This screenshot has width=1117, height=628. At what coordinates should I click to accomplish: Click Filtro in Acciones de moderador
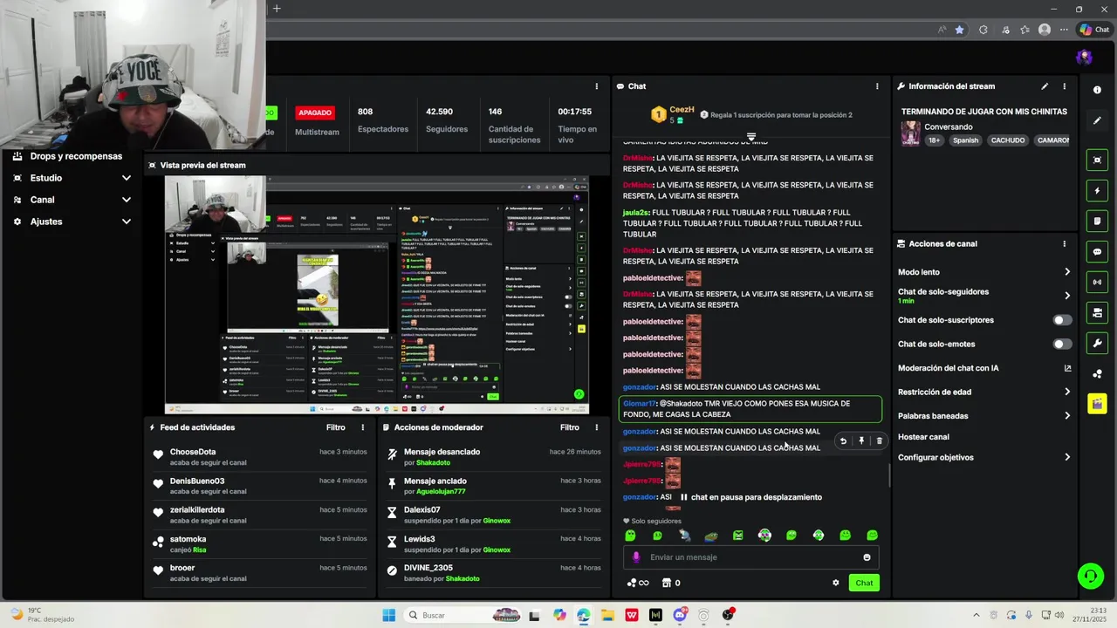pos(570,427)
